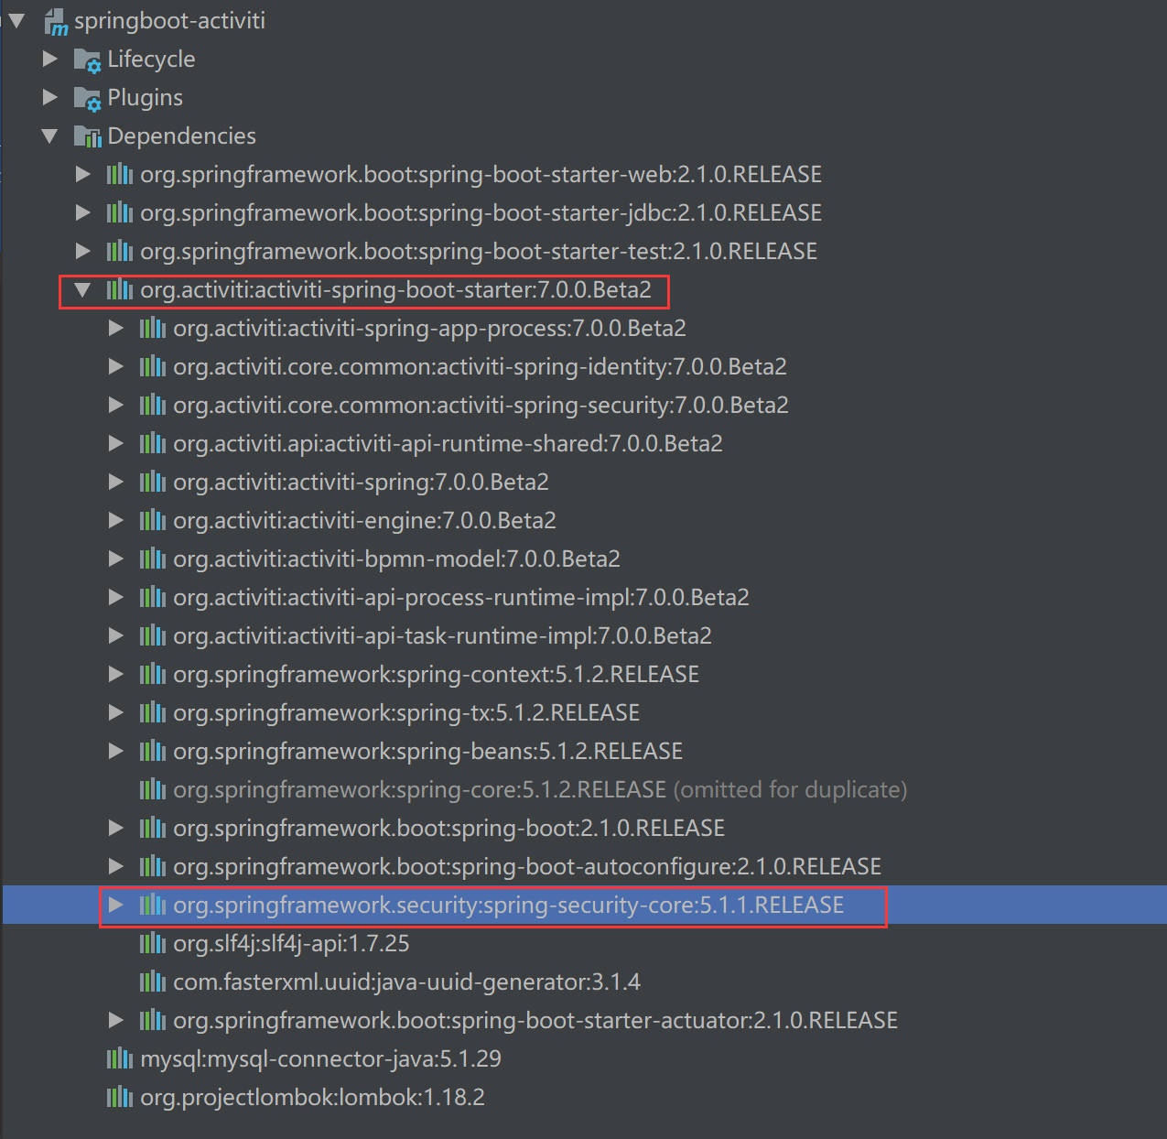Select the Lifecycle gear icon
1167x1139 pixels.
87,60
